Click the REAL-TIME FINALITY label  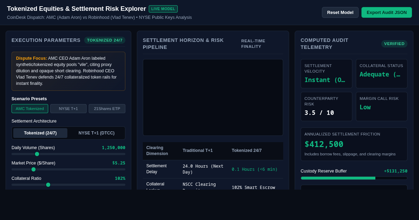(253, 44)
